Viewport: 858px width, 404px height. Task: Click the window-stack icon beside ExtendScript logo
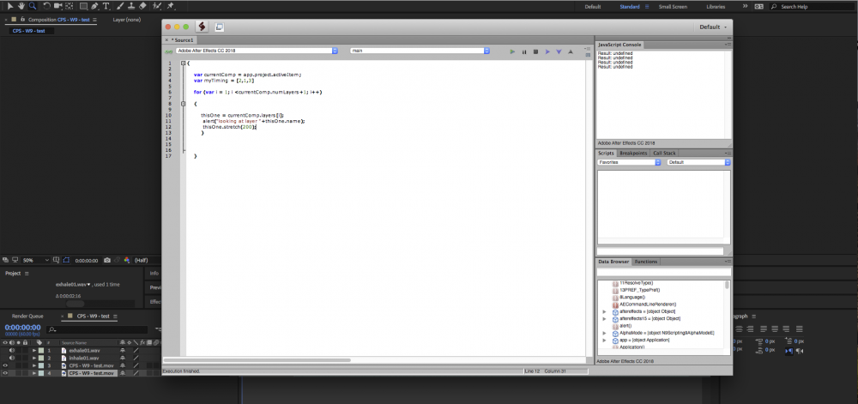pyautogui.click(x=220, y=27)
